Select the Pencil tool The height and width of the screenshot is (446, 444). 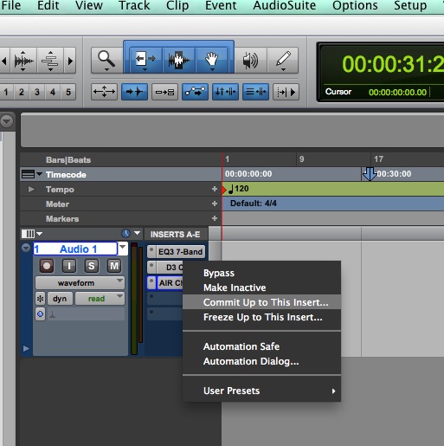pos(283,61)
